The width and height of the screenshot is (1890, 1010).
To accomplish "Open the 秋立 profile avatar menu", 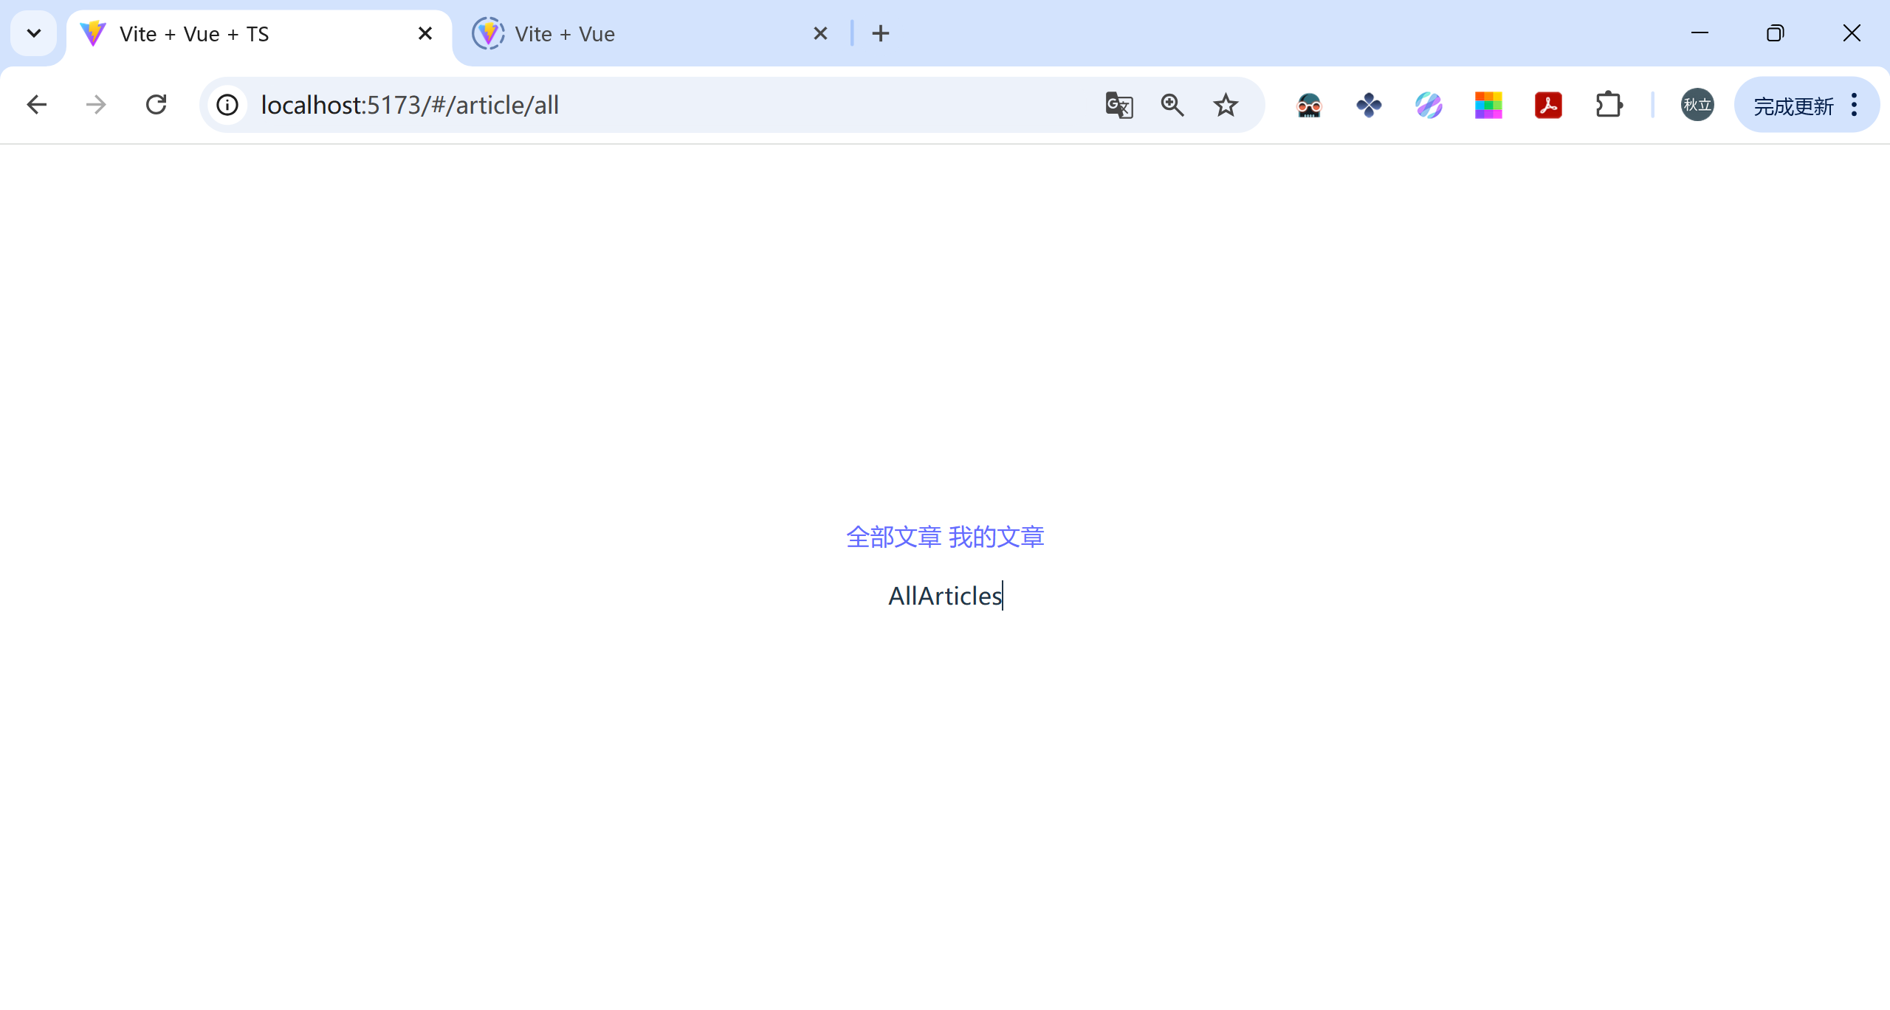I will point(1697,105).
